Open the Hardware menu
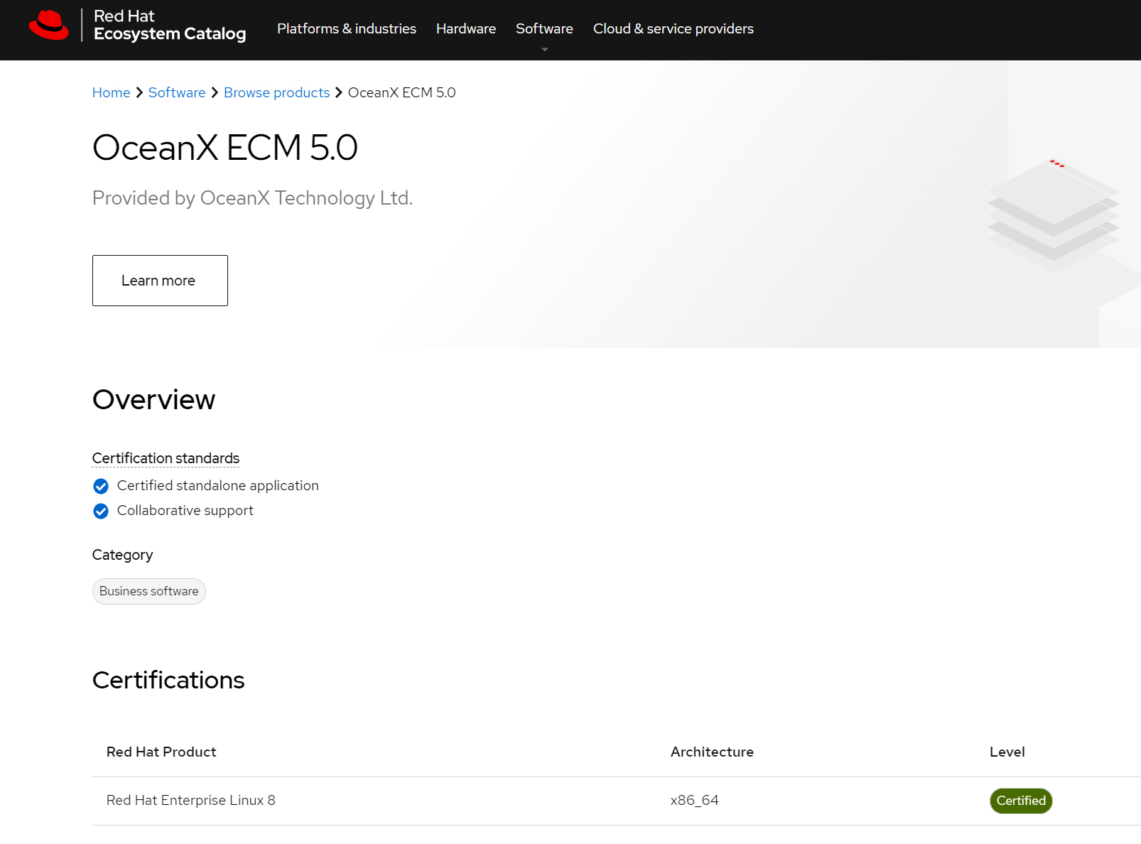Image resolution: width=1141 pixels, height=844 pixels. 466,28
